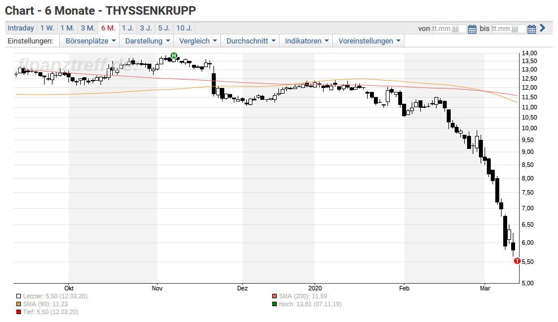Open the calendar picker for 'von' date
The width and height of the screenshot is (558, 322).
click(472, 29)
